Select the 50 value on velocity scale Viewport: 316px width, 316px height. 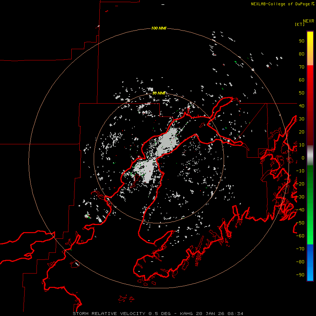302,93
